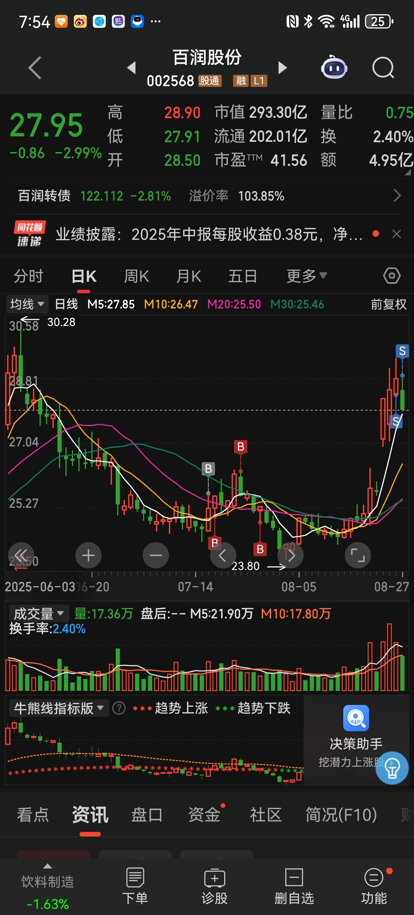The width and height of the screenshot is (414, 915).
Task: Switch to 五日 five-day chart
Action: click(x=242, y=276)
